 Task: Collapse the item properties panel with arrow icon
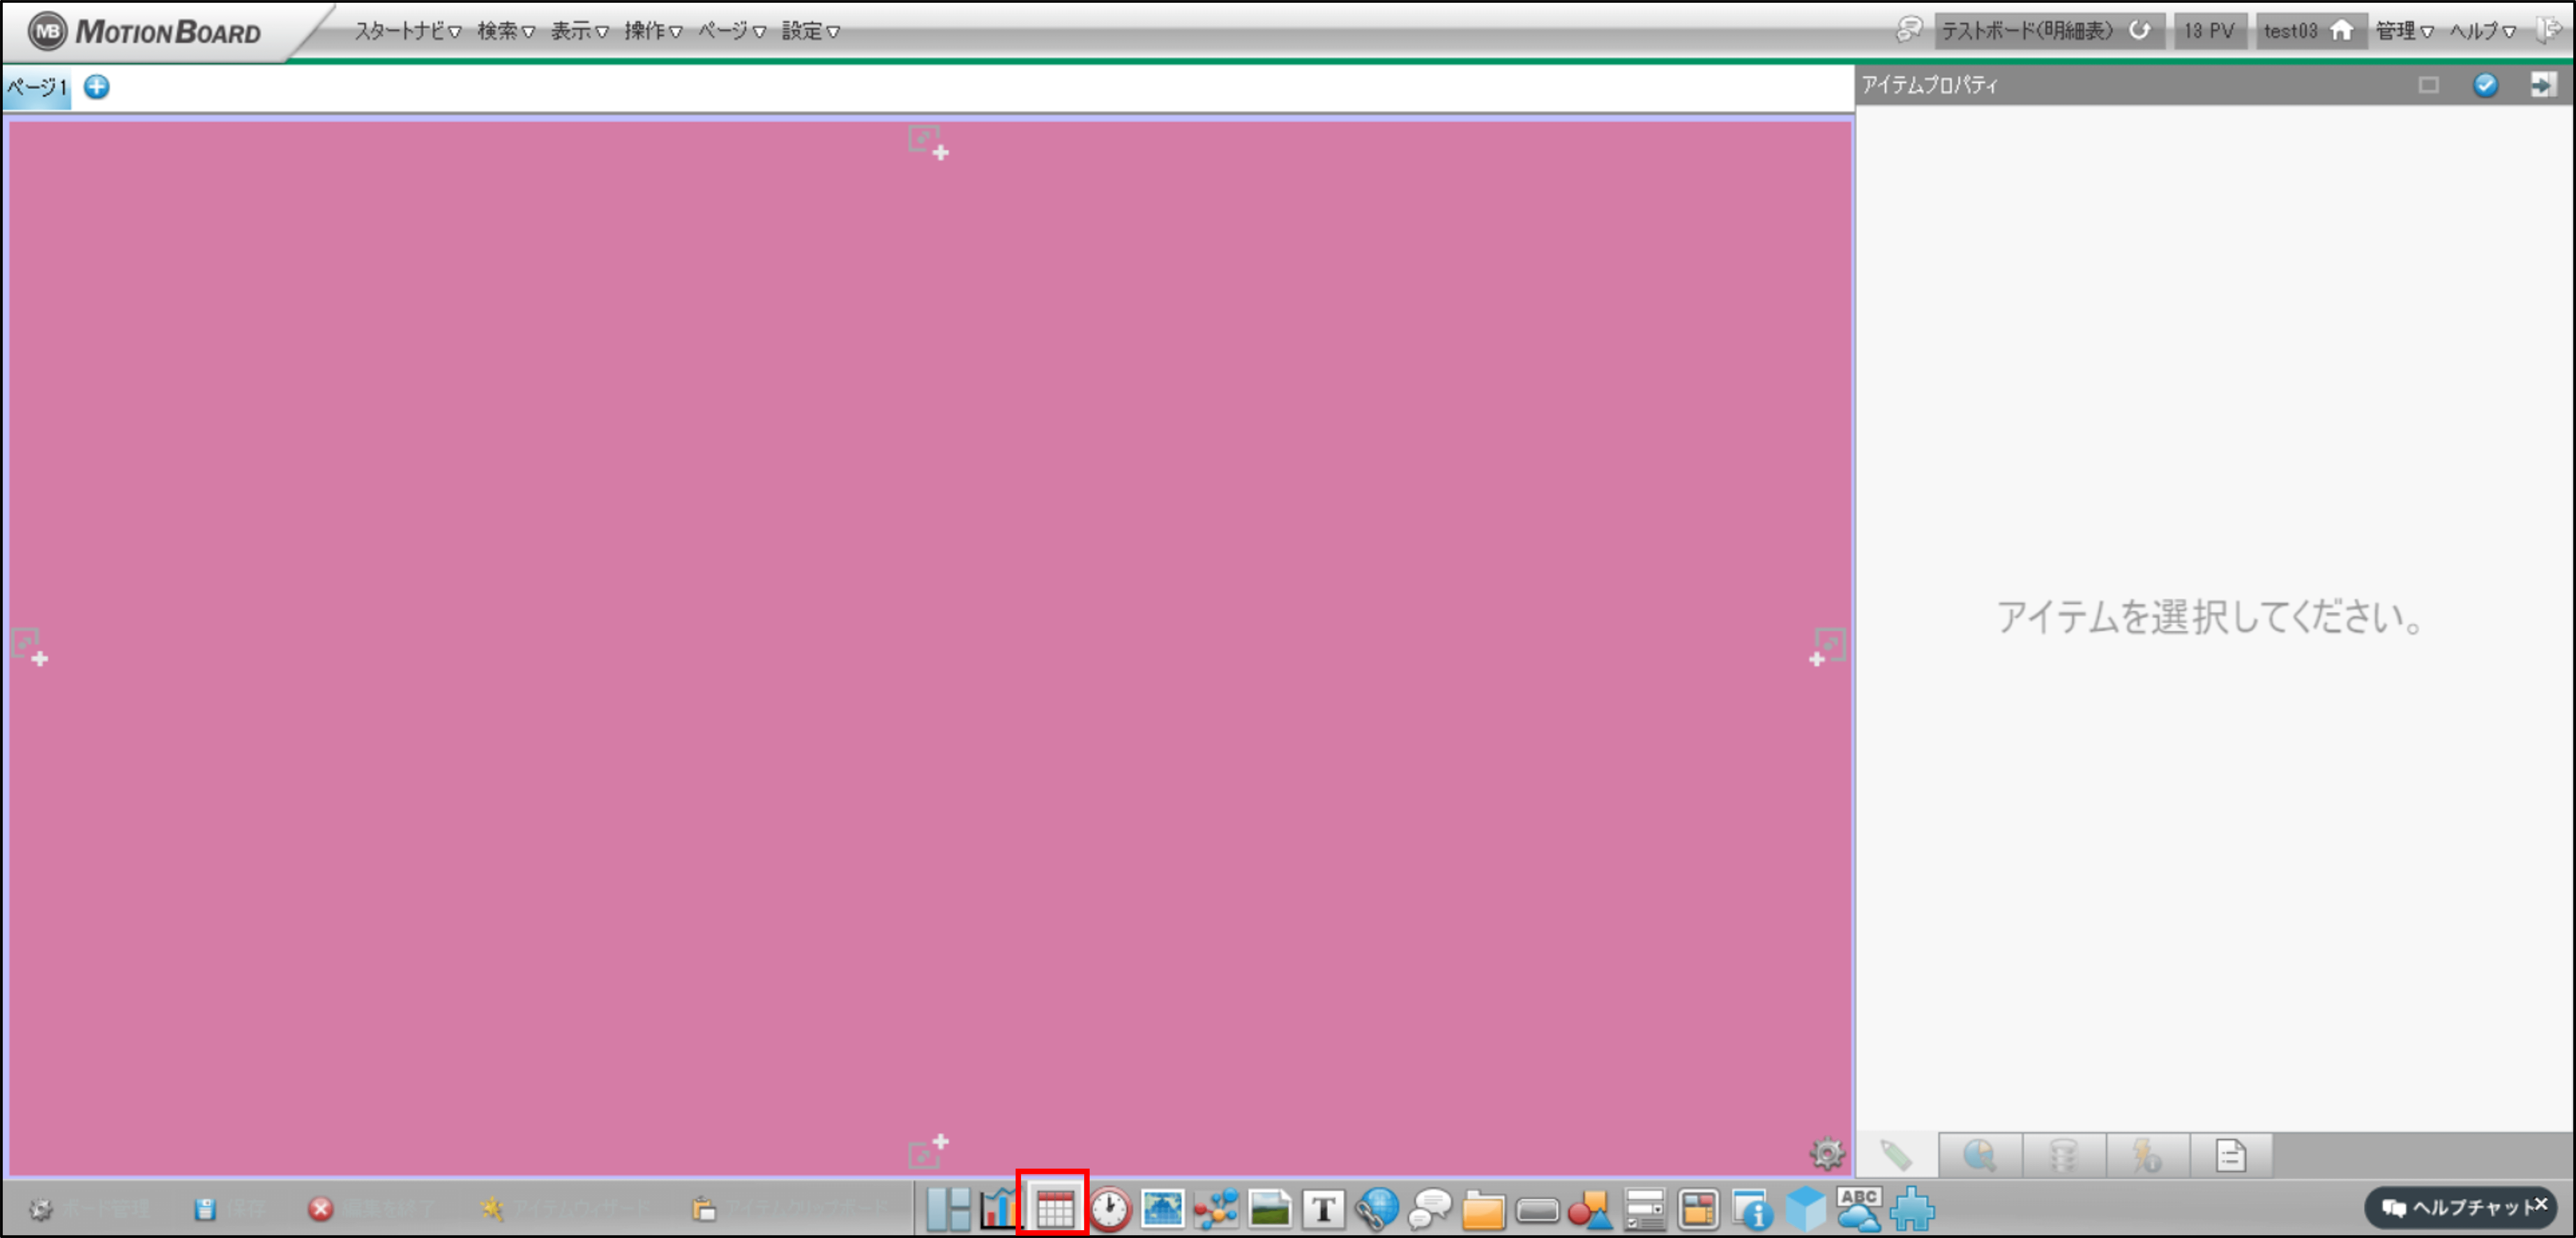(x=2542, y=85)
